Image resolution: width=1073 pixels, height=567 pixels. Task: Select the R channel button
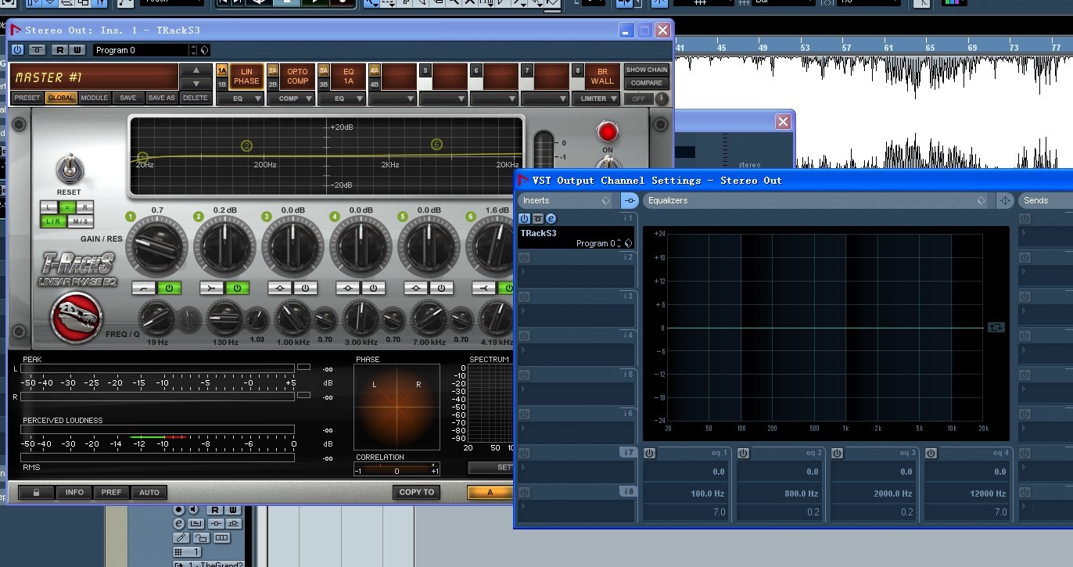coord(84,207)
